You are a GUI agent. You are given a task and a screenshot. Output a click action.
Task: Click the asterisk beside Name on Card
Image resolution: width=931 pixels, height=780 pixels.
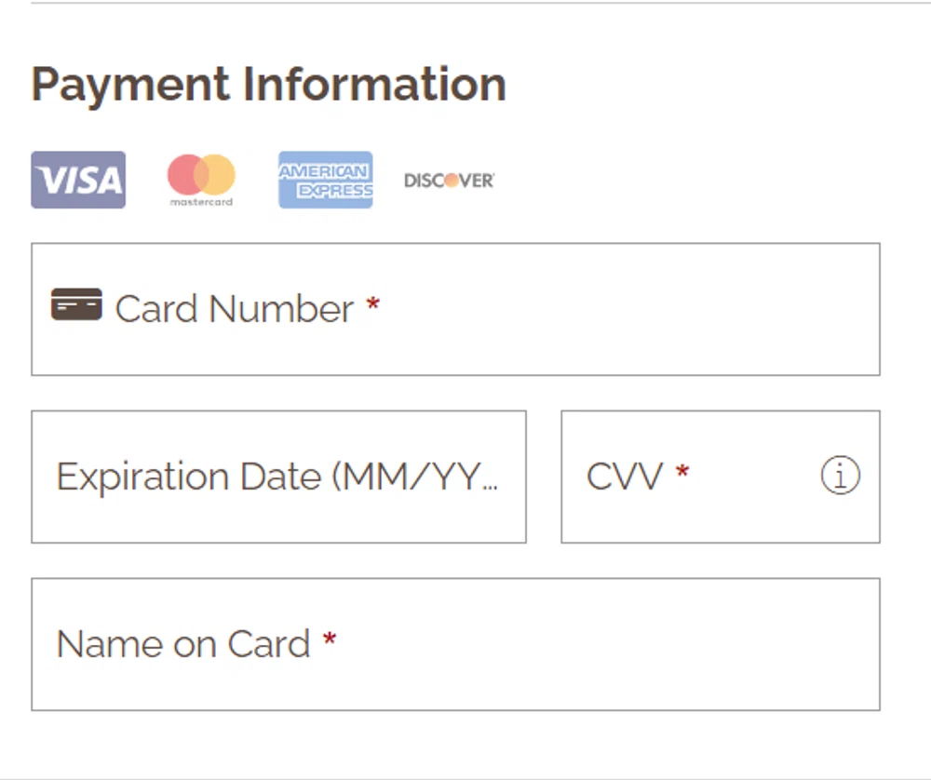tap(331, 639)
